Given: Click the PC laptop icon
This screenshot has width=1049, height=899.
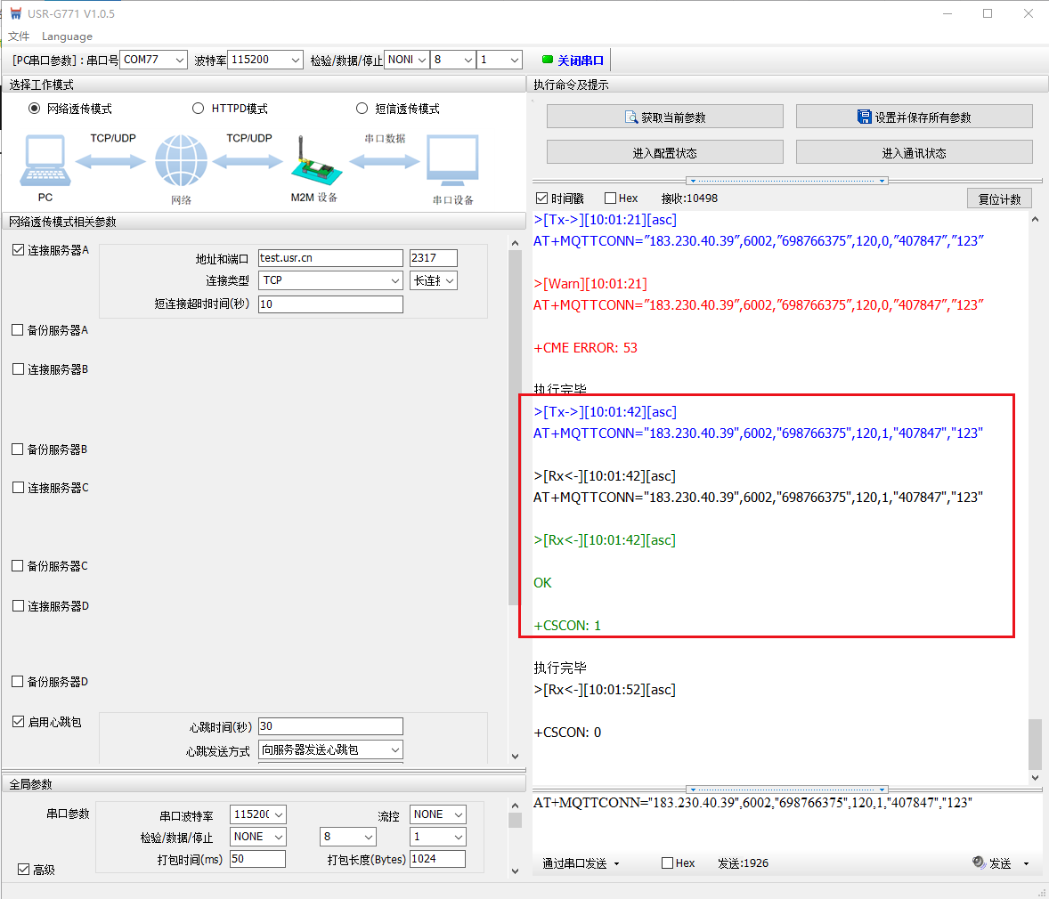Looking at the screenshot, I should [x=45, y=161].
